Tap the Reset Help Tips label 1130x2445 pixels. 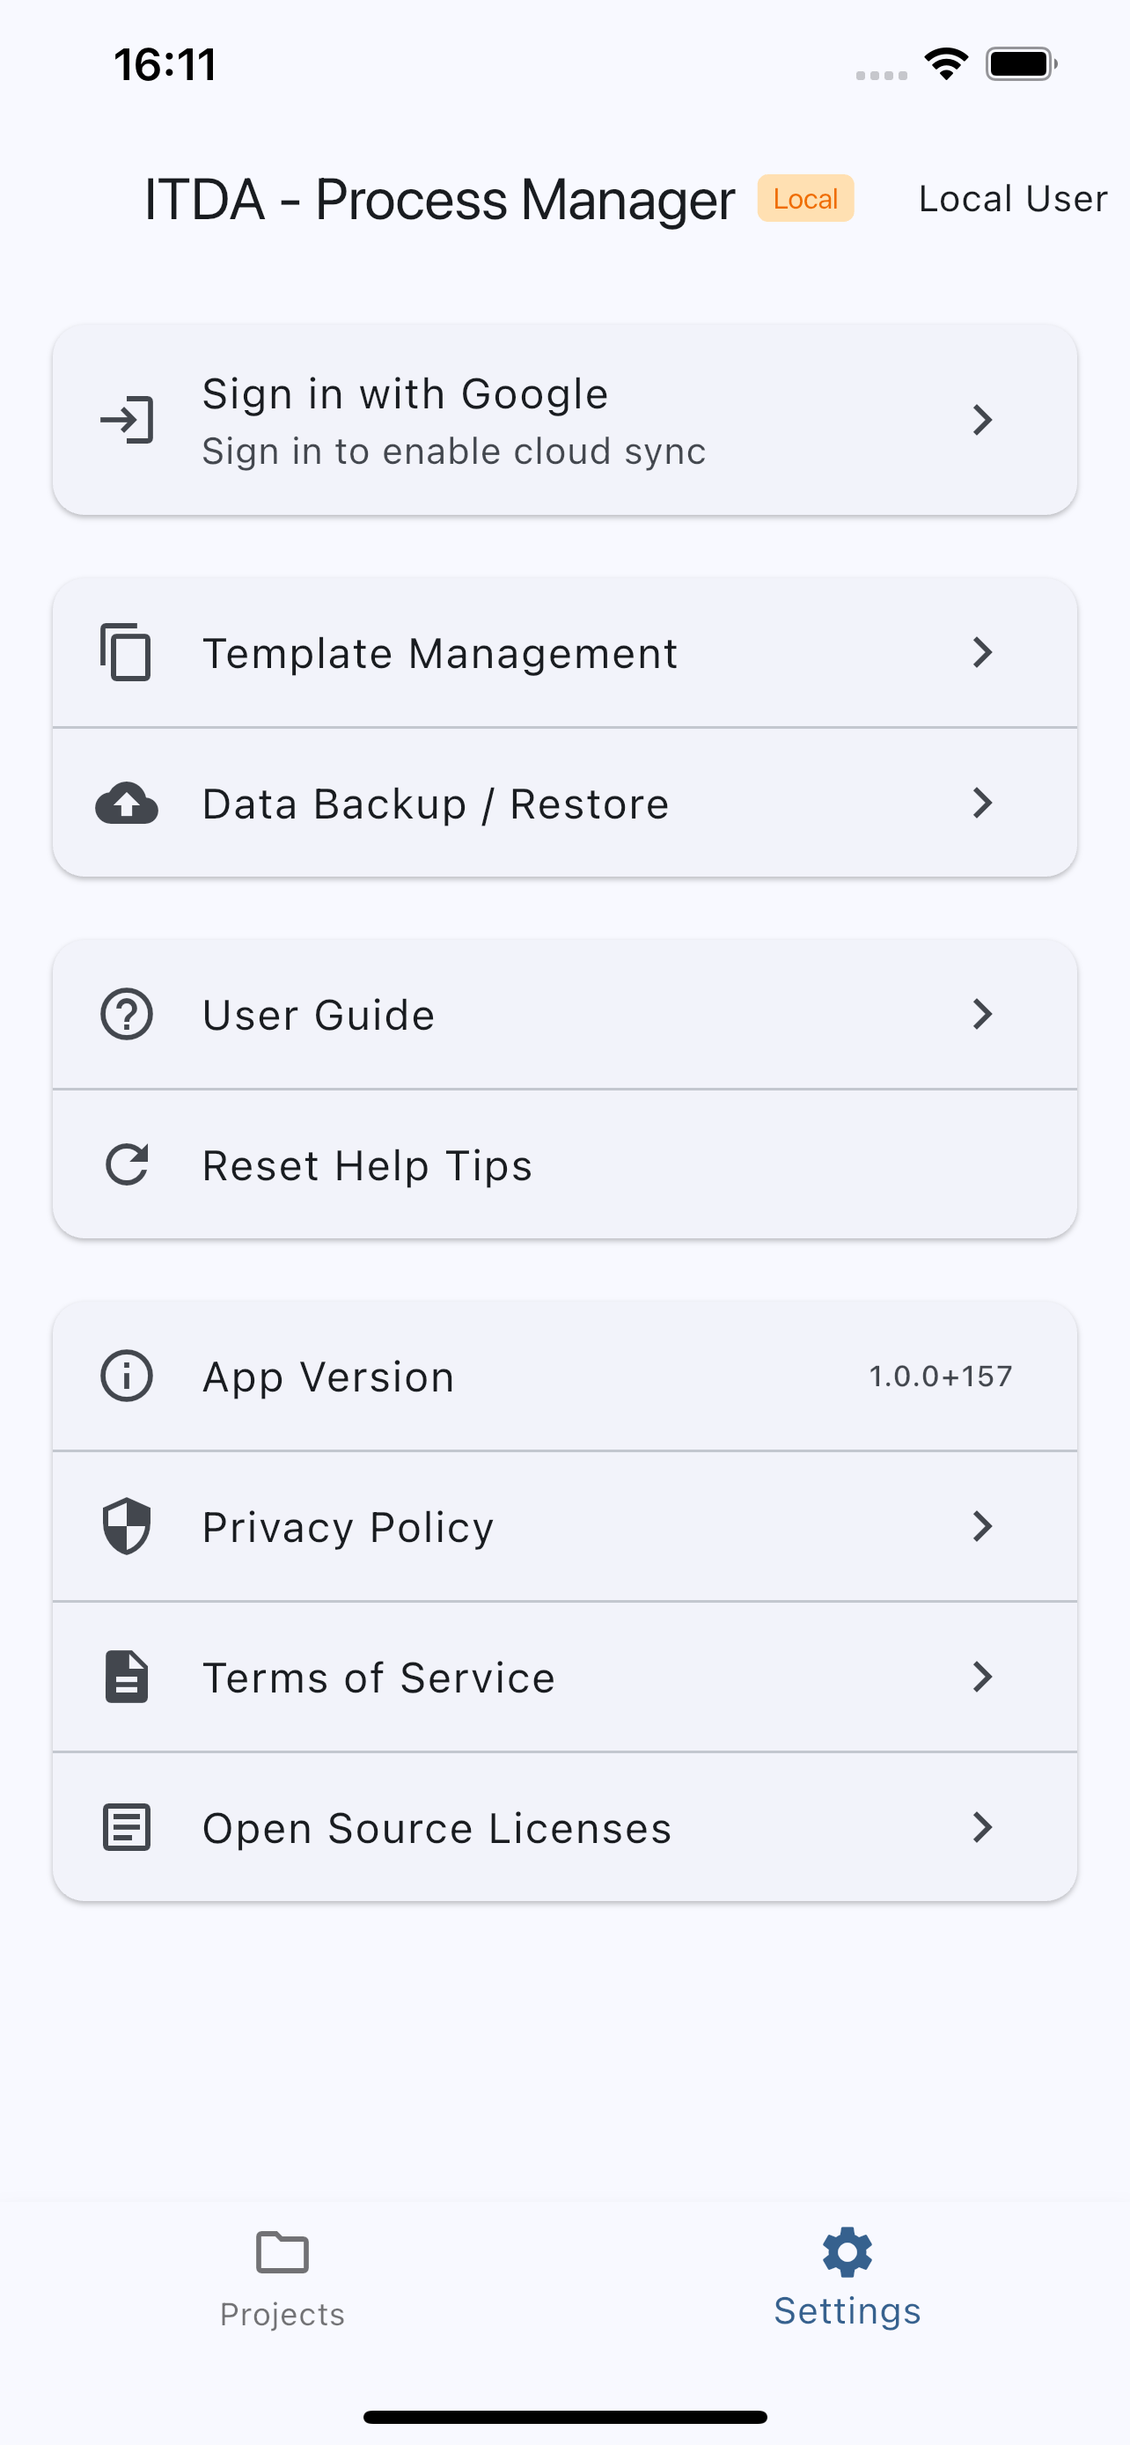pyautogui.click(x=367, y=1164)
